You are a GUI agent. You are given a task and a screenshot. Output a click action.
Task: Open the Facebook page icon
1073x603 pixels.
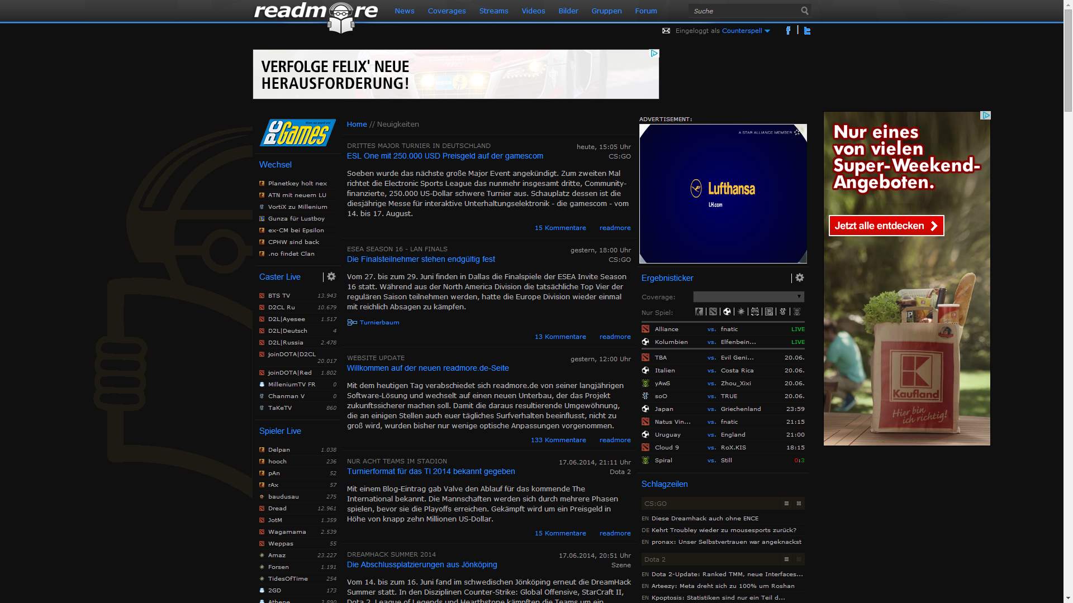click(x=788, y=31)
